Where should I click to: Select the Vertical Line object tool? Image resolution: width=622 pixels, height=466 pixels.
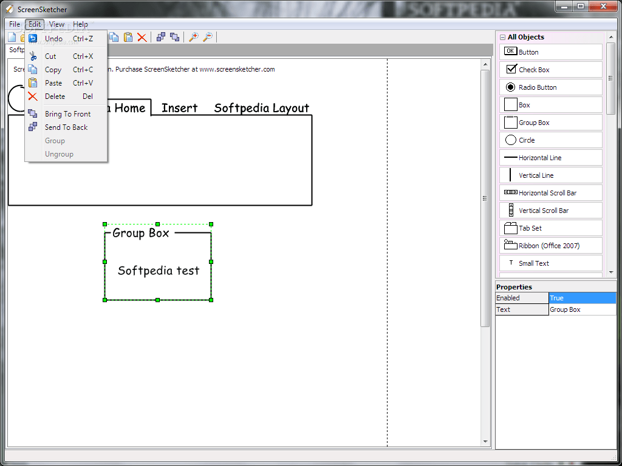[x=550, y=175]
